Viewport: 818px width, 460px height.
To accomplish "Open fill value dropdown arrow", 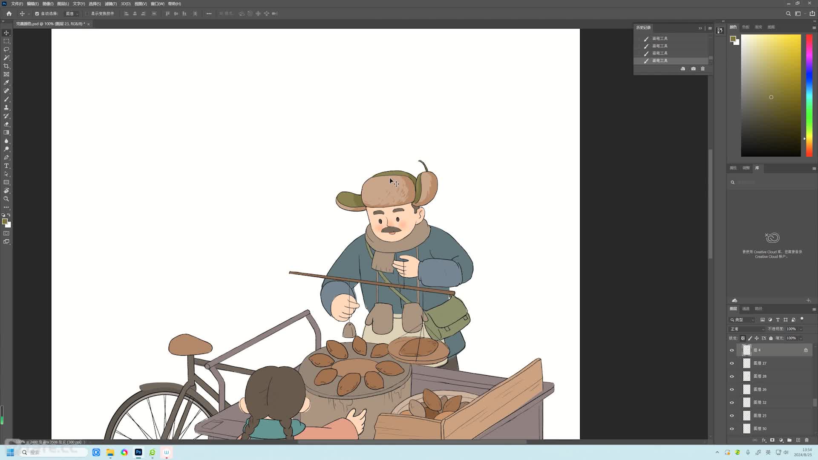I will [801, 338].
